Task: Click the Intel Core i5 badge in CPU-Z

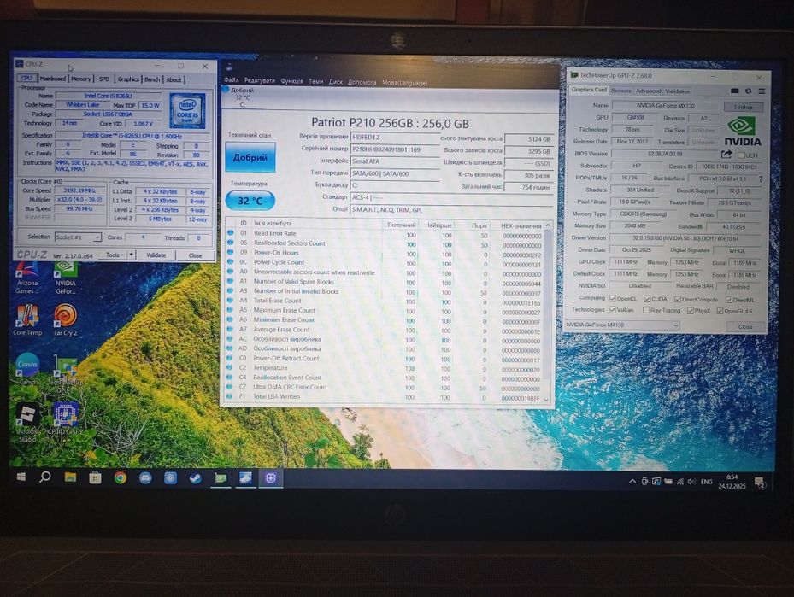Action: pos(187,111)
